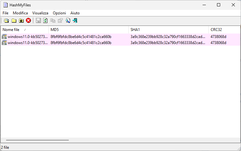Open the Opzioni menu
The height and width of the screenshot is (151, 241).
pos(59,13)
